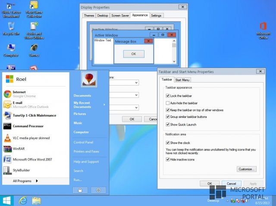The image size is (276, 206).
Task: Open Help and Support
Action: [86, 162]
